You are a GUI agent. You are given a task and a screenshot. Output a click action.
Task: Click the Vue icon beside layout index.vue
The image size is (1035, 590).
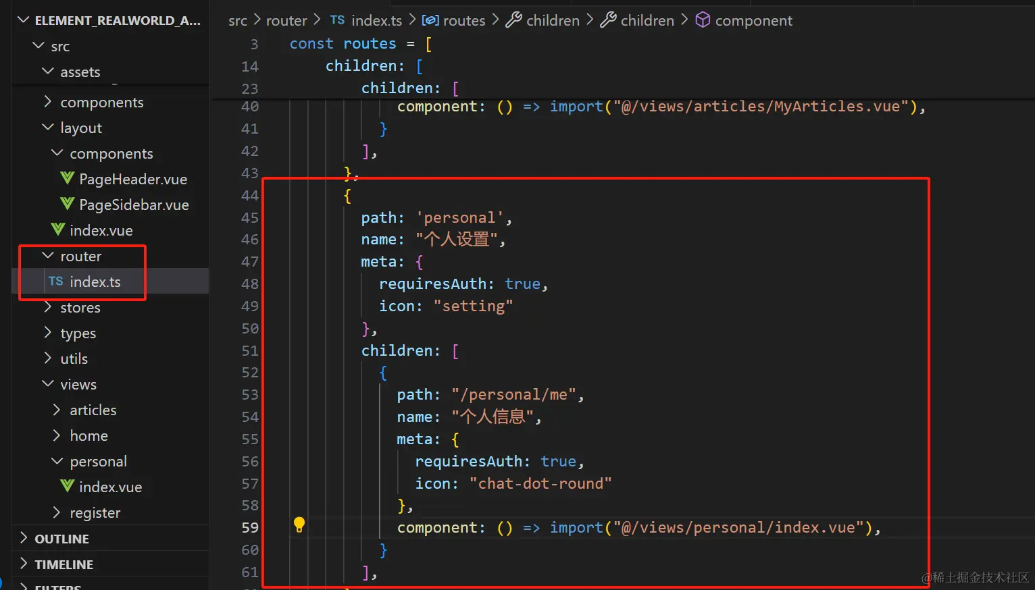tap(57, 230)
